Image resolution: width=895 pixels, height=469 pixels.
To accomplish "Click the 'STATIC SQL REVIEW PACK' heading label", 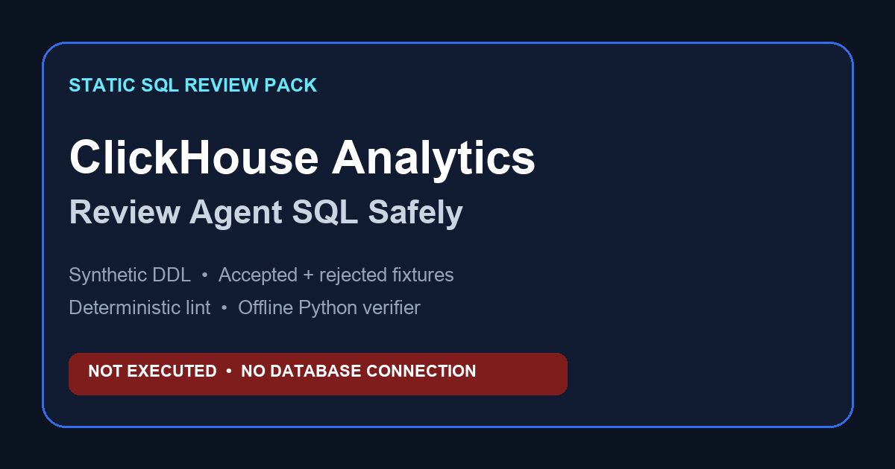I will (192, 86).
